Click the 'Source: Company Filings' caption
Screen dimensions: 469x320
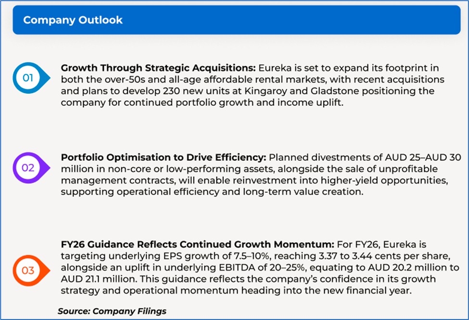coord(112,311)
